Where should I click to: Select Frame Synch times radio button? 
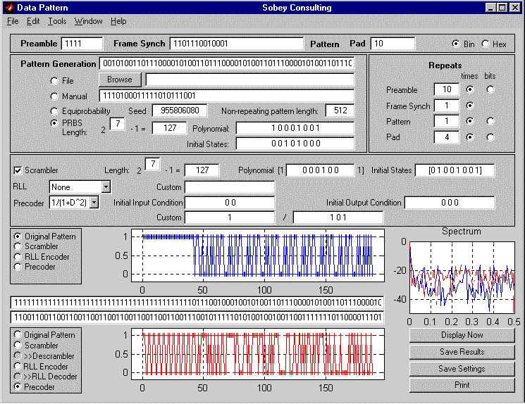click(470, 106)
